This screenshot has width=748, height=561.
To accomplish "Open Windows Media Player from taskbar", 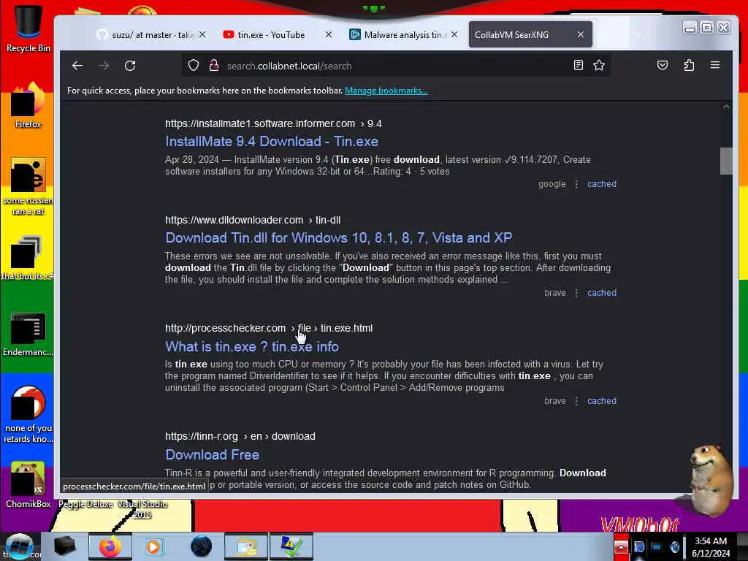I will click(x=153, y=546).
